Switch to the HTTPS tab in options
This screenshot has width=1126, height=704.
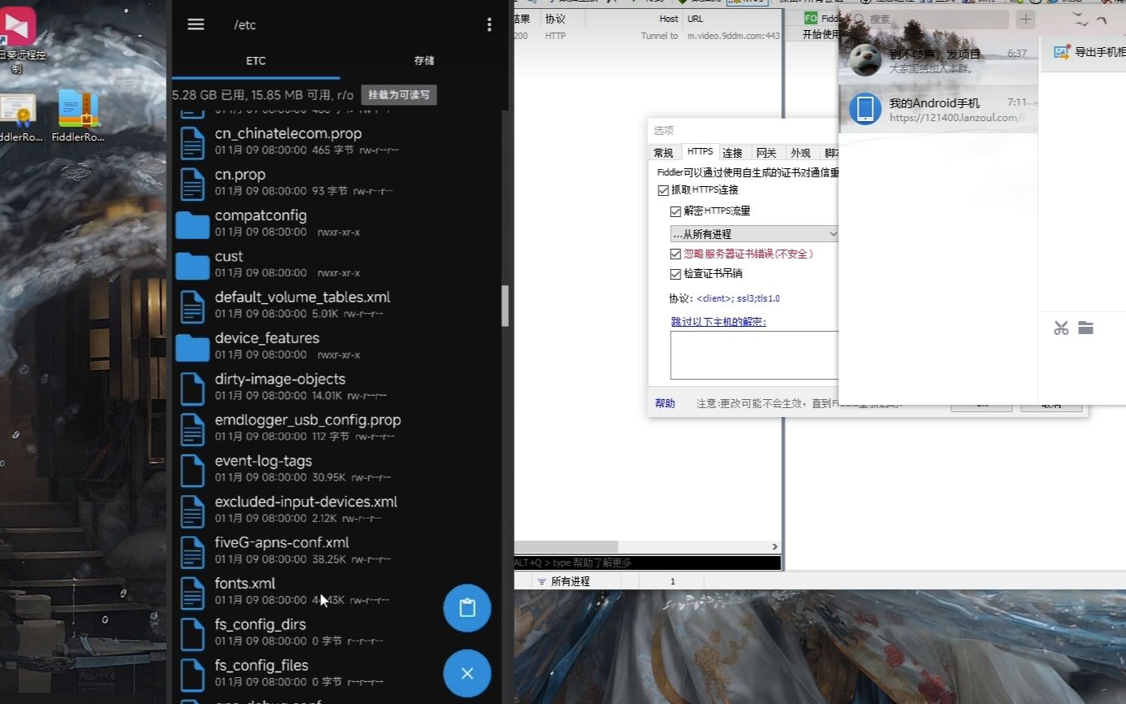(x=700, y=152)
